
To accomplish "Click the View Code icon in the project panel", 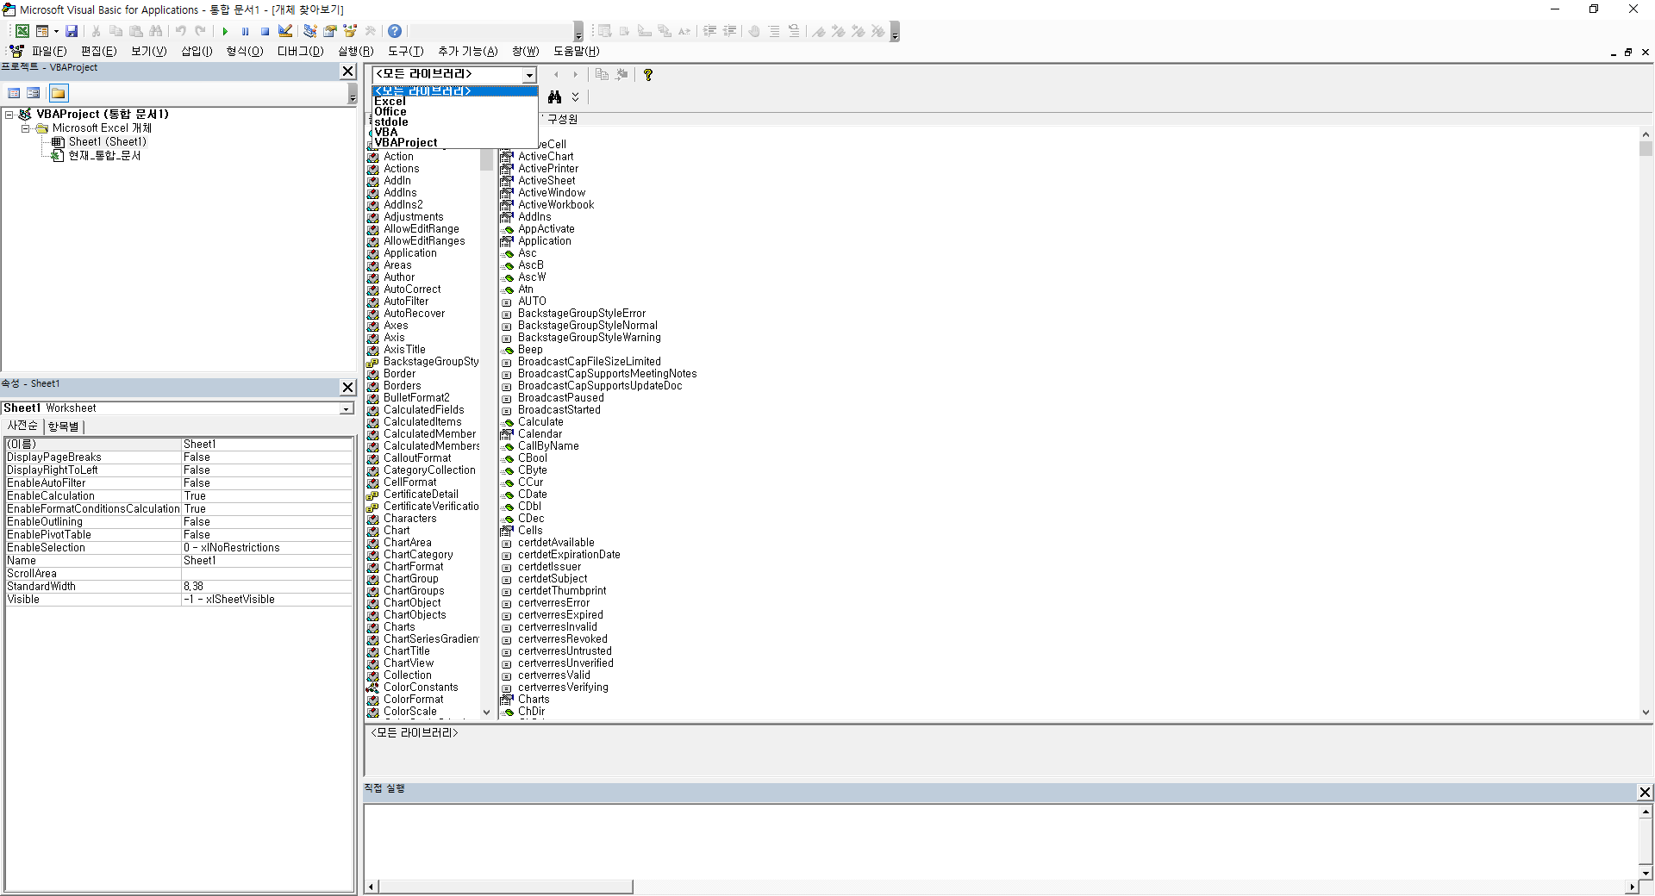I will click(14, 93).
